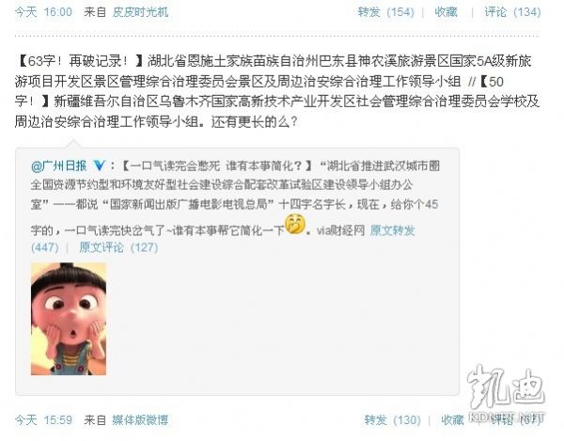The width and height of the screenshot is (564, 441).
Task: Click the covering-mouth emoji icon
Action: pos(295,224)
